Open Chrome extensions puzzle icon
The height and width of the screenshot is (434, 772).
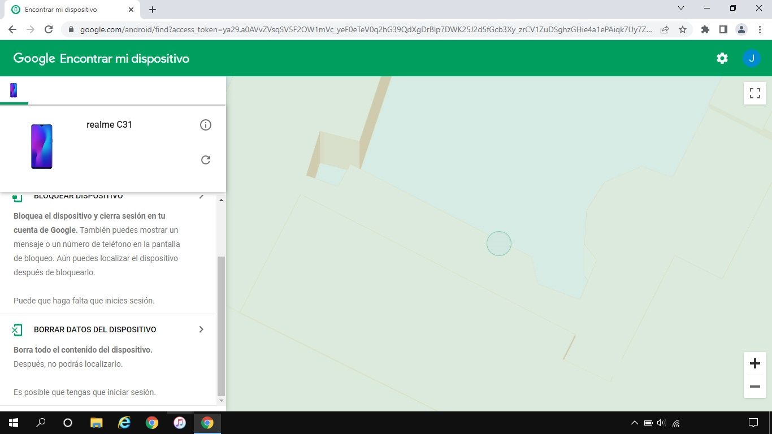[x=705, y=29]
